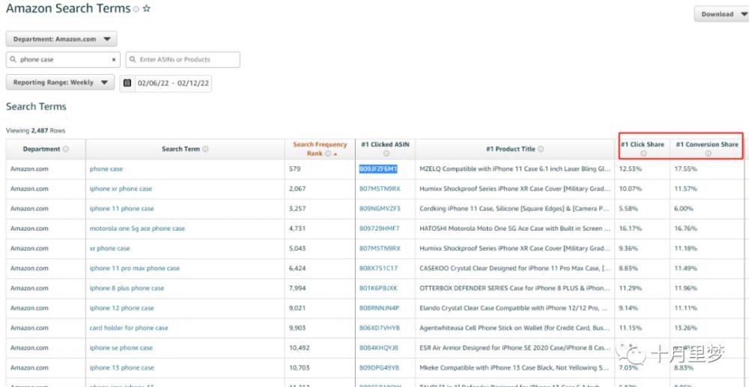The width and height of the screenshot is (749, 387).
Task: Click the #1 Click Share info icon
Action: pyautogui.click(x=643, y=153)
